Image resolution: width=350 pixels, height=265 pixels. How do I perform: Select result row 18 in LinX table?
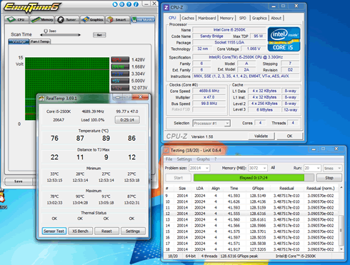[251, 249]
